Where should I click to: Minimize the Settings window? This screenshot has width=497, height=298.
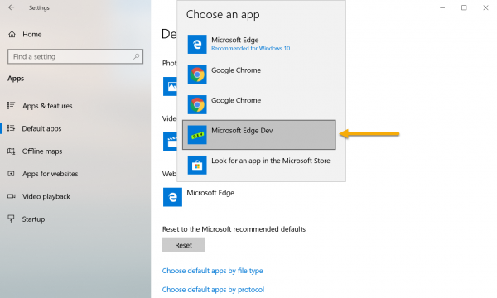coord(442,7)
